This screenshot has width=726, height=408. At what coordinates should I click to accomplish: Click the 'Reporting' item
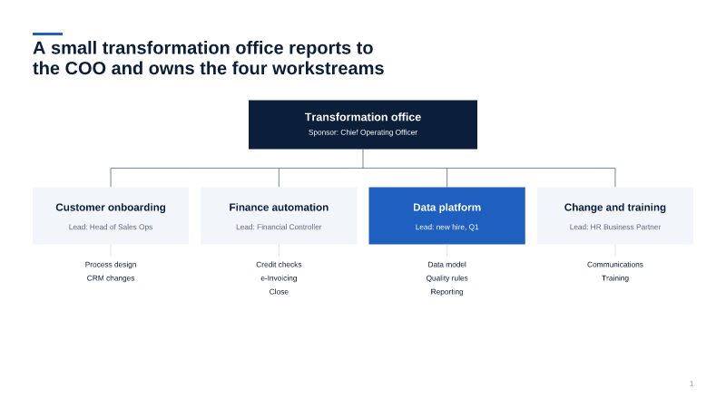(446, 292)
